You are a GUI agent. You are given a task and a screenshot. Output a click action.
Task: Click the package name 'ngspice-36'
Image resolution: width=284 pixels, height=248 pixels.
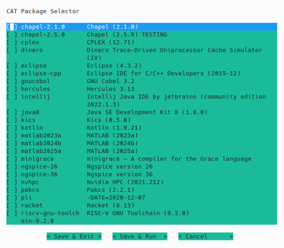[39, 174]
